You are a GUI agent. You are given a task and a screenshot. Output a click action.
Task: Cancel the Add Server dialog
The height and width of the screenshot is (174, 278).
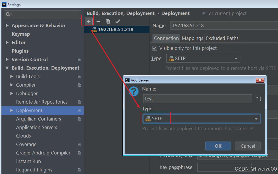point(248,146)
